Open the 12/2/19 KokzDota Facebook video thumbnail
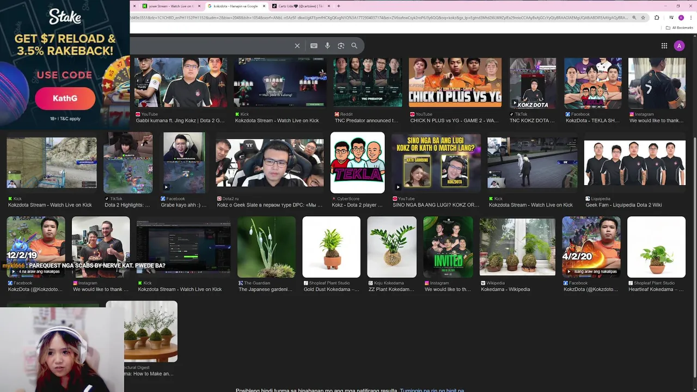 point(35,247)
